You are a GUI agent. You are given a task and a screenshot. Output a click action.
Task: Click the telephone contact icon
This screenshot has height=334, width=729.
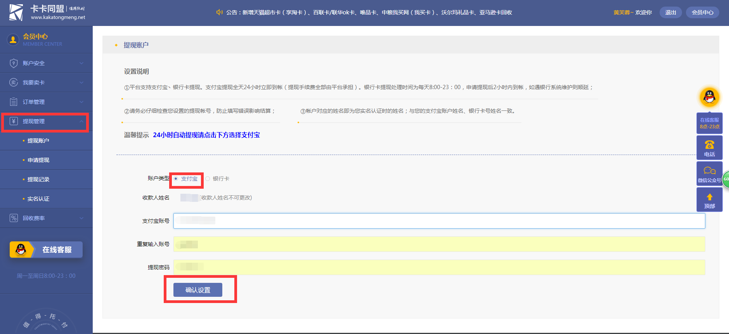(710, 145)
